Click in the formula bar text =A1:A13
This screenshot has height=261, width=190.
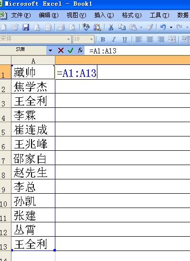coord(103,51)
